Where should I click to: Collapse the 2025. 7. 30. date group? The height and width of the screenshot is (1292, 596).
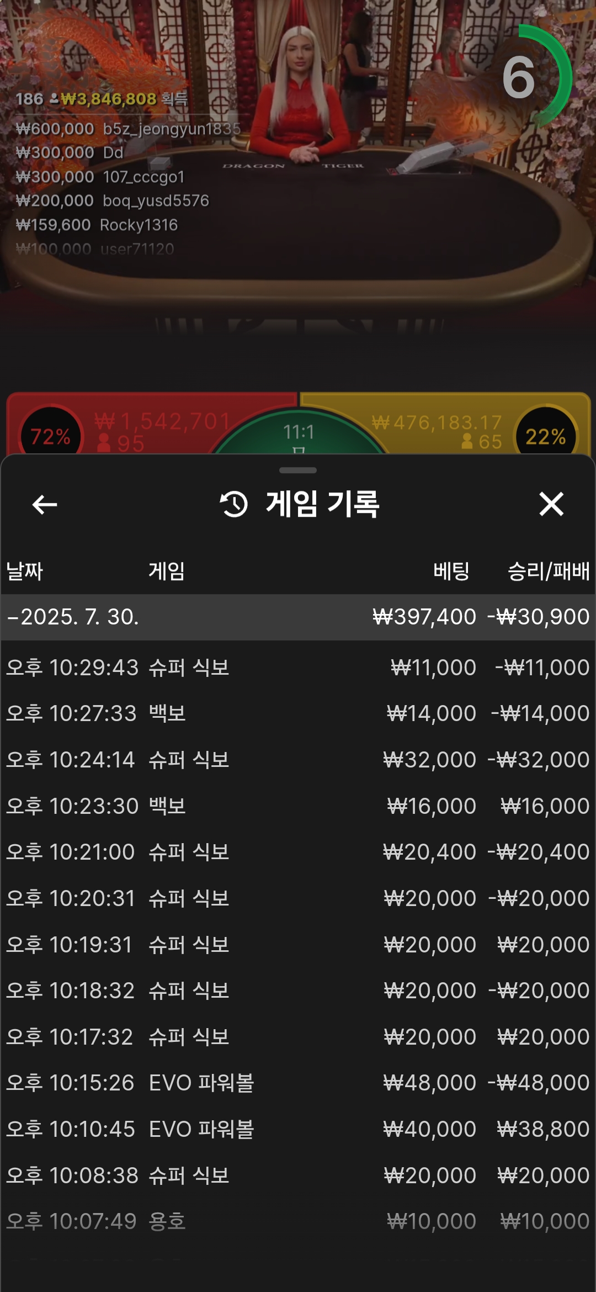298,617
